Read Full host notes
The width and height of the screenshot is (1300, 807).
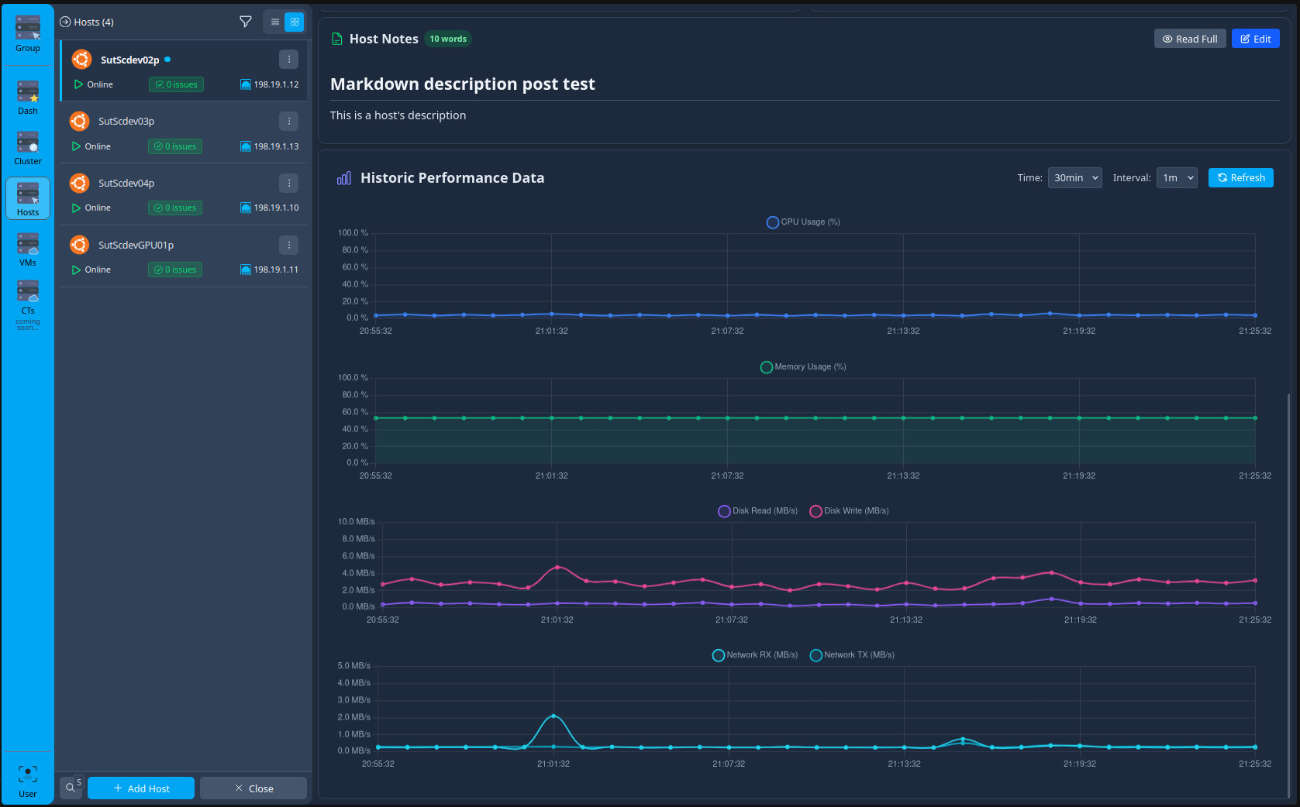pos(1190,38)
